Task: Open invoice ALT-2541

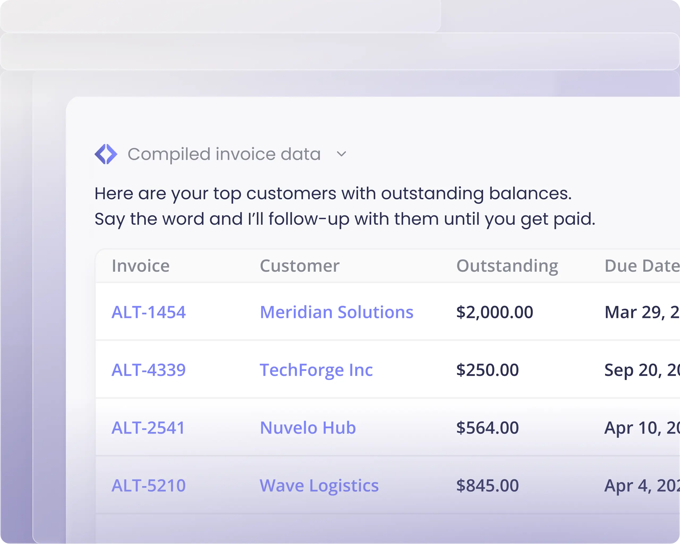Action: [148, 428]
